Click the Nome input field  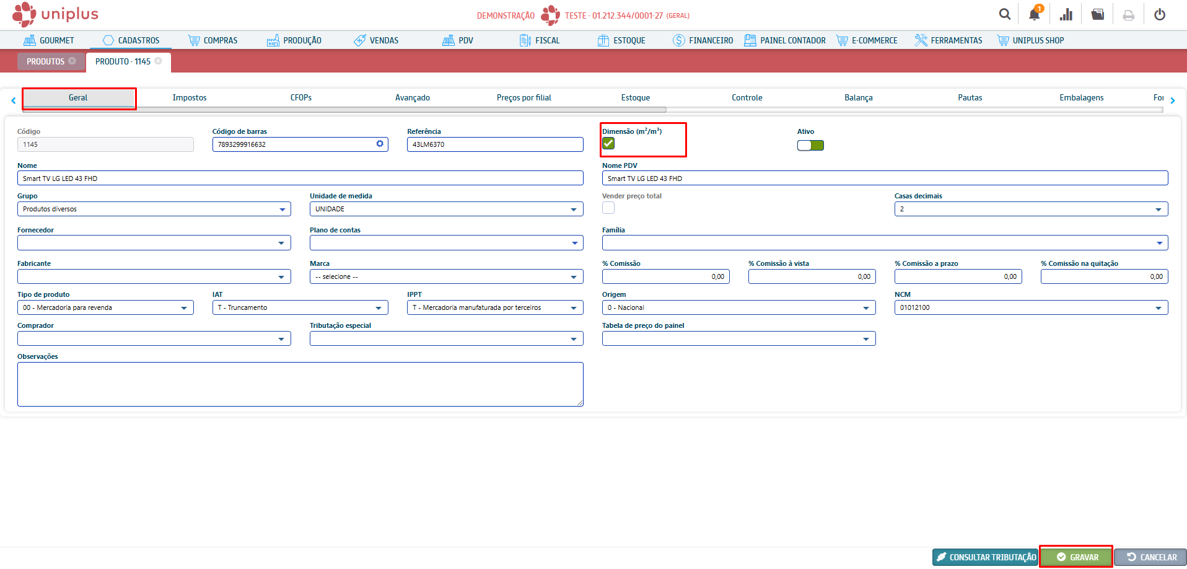pyautogui.click(x=300, y=178)
